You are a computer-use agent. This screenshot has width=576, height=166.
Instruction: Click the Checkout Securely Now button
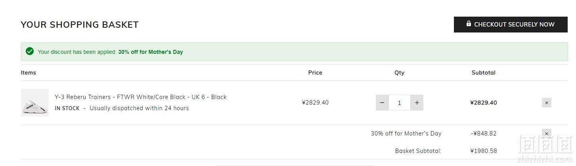pos(511,24)
